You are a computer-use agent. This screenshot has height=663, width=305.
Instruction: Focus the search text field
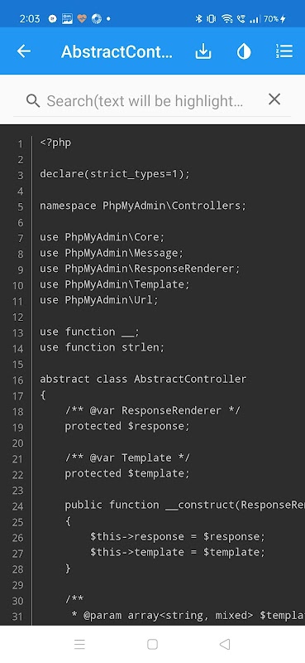coord(145,100)
